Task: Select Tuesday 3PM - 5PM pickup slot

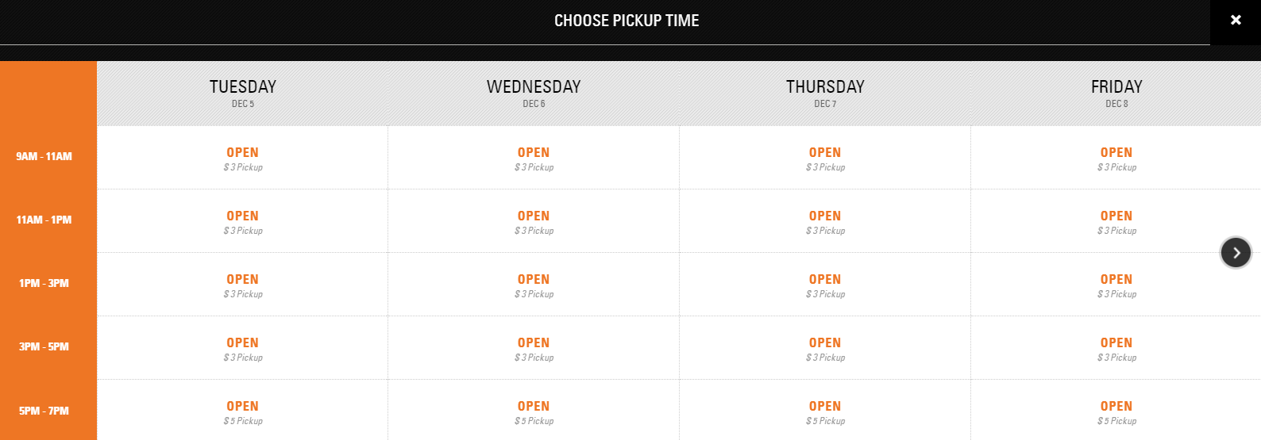Action: click(242, 348)
